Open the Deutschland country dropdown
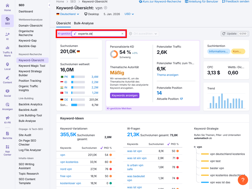The image size is (252, 189). point(68,14)
